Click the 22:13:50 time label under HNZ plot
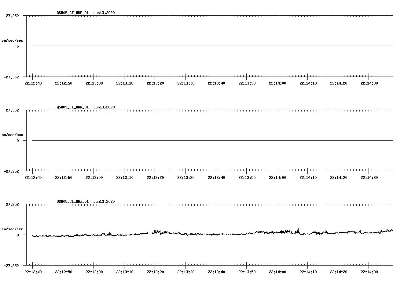The width and height of the screenshot is (415, 283). tap(247, 272)
